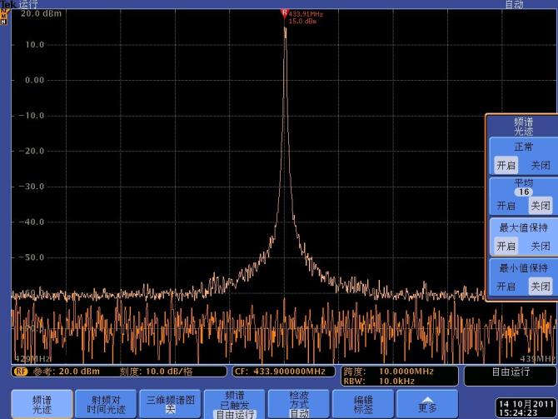Click the 433.91MHz marker readout
Image resolution: width=558 pixels, height=419 pixels.
(306, 14)
